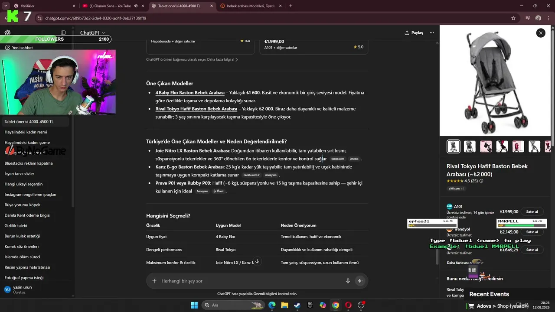Viewport: 555px width, 312px height.
Task: Click Satın al for the ₺1.649,25 offer
Action: [532, 250]
